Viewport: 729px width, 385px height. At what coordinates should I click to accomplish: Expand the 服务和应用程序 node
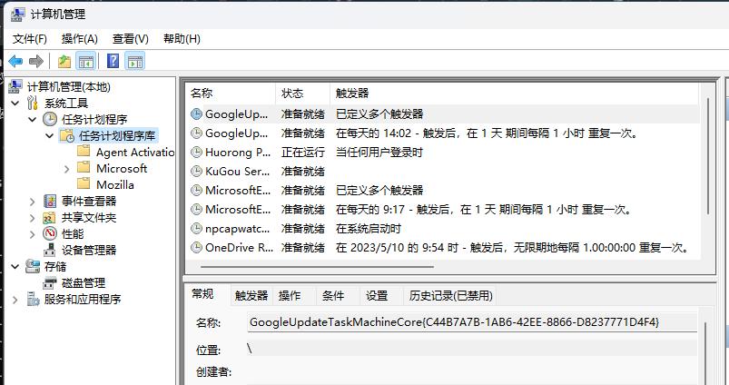tap(15, 300)
